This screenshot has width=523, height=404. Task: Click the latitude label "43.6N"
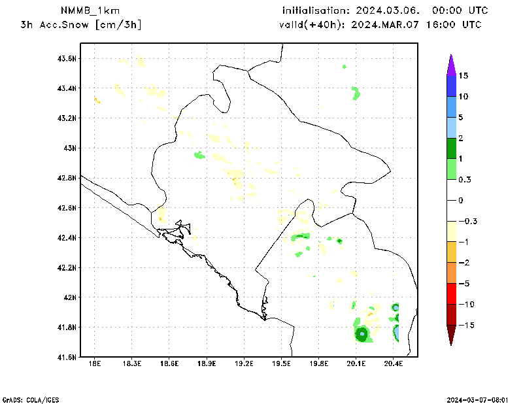tap(67, 59)
